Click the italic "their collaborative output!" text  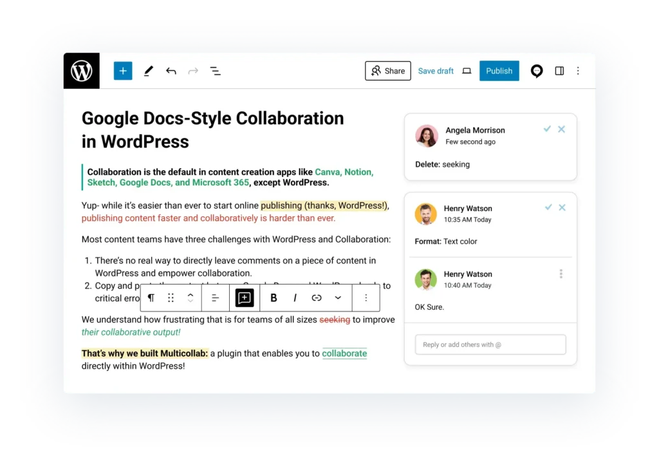point(131,332)
